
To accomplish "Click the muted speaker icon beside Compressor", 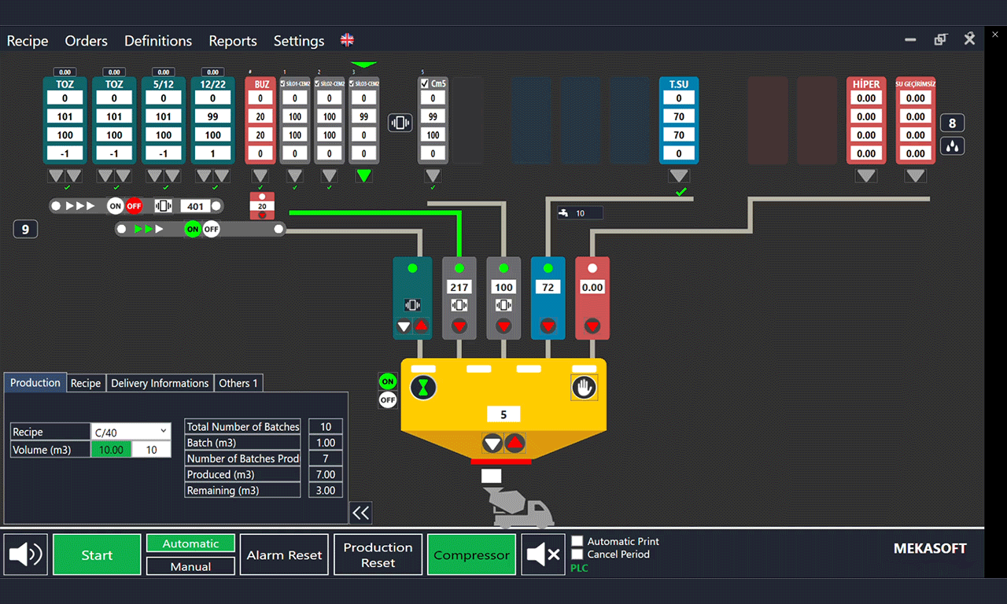I will 543,554.
